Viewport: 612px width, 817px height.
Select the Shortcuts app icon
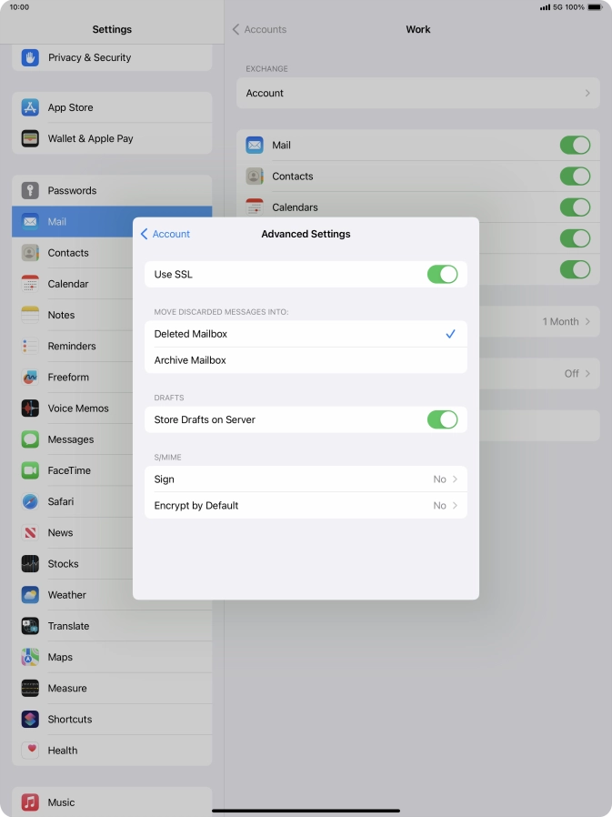tap(30, 719)
